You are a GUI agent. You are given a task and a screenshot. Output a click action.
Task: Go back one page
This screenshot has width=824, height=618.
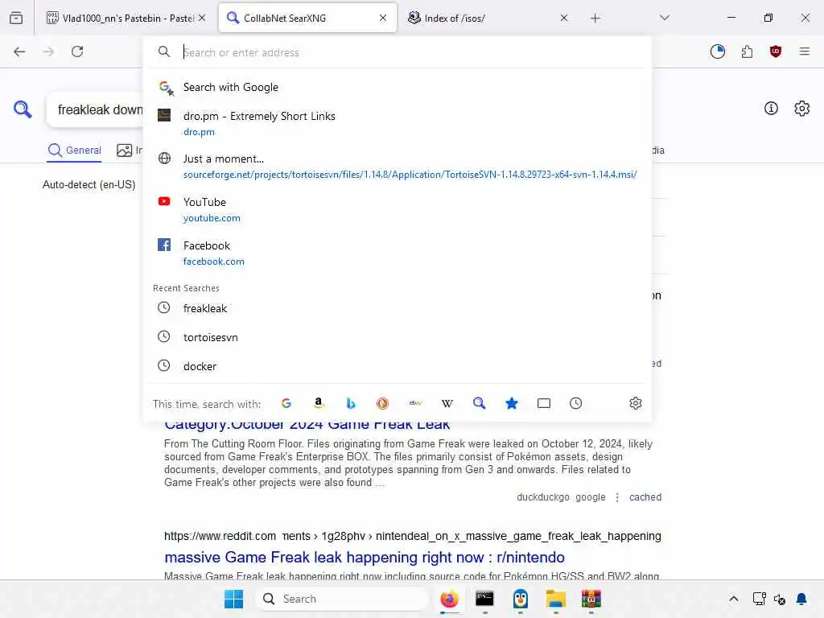click(19, 51)
